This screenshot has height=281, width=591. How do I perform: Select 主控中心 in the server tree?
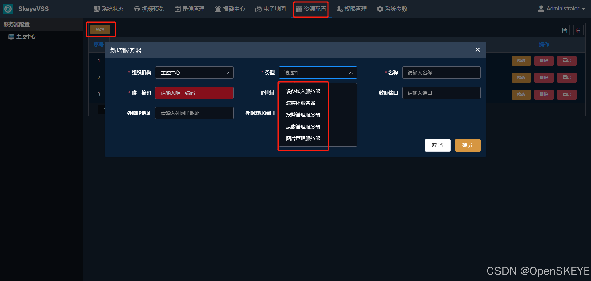tap(26, 37)
